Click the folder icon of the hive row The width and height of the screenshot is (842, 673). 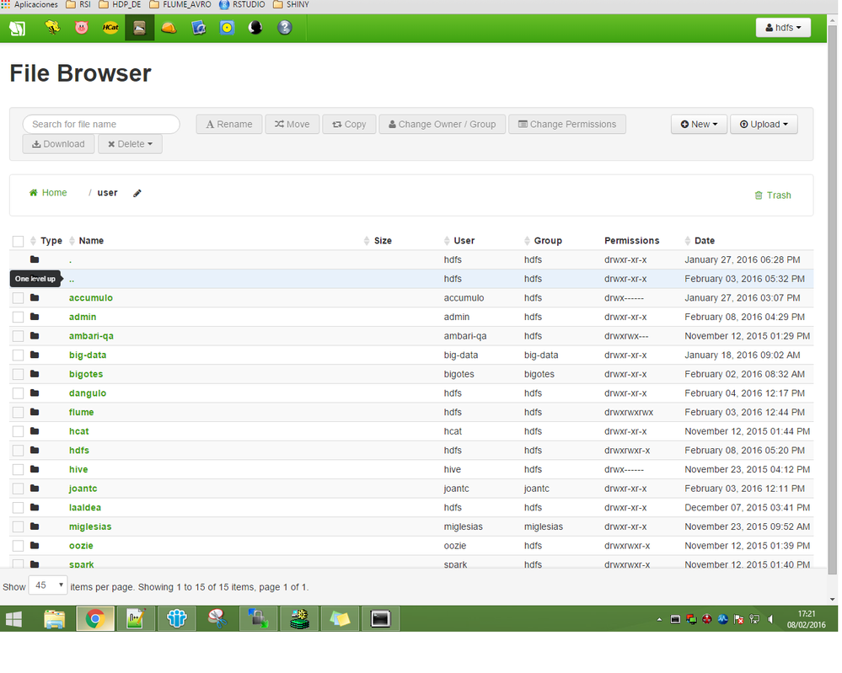[35, 470]
